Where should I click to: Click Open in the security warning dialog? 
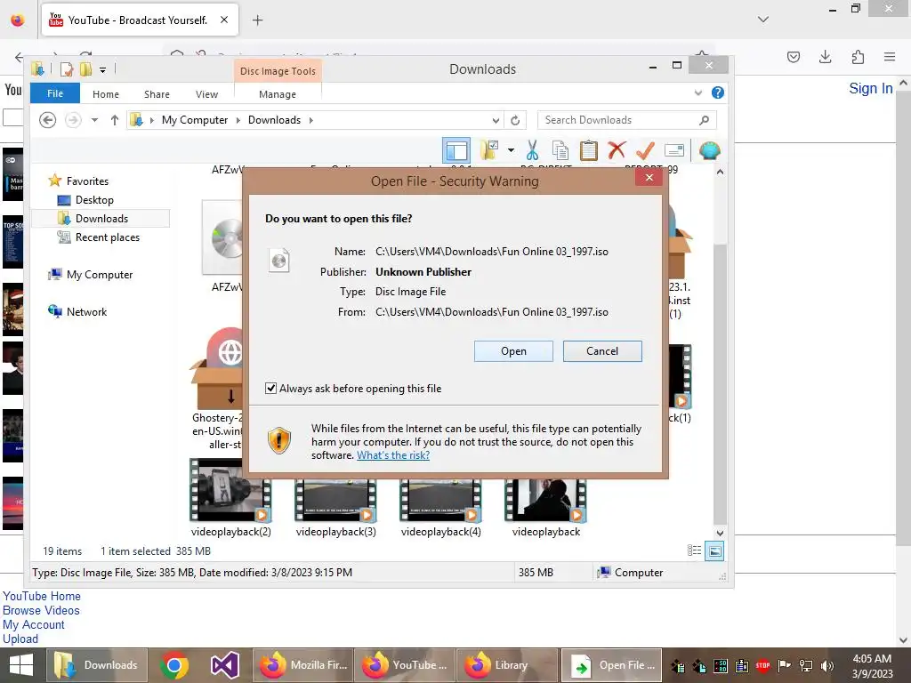(513, 351)
